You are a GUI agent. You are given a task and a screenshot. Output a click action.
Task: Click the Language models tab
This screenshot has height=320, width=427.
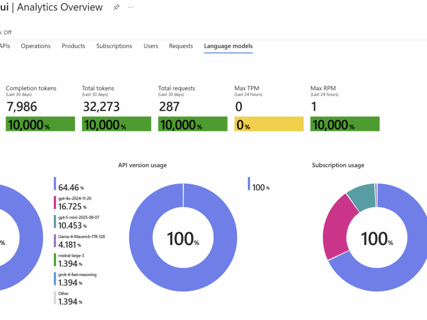(228, 46)
